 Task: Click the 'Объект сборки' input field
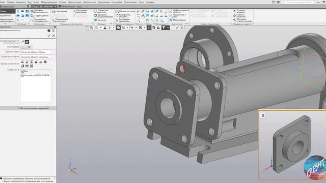point(36,52)
